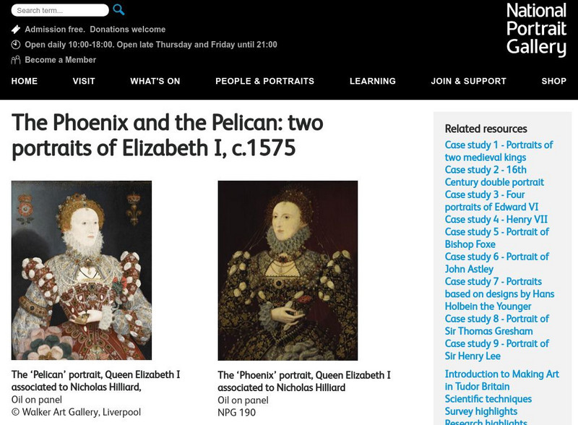578x425 pixels.
Task: Open Case study 7 Holbein designs link
Action: pos(499,293)
